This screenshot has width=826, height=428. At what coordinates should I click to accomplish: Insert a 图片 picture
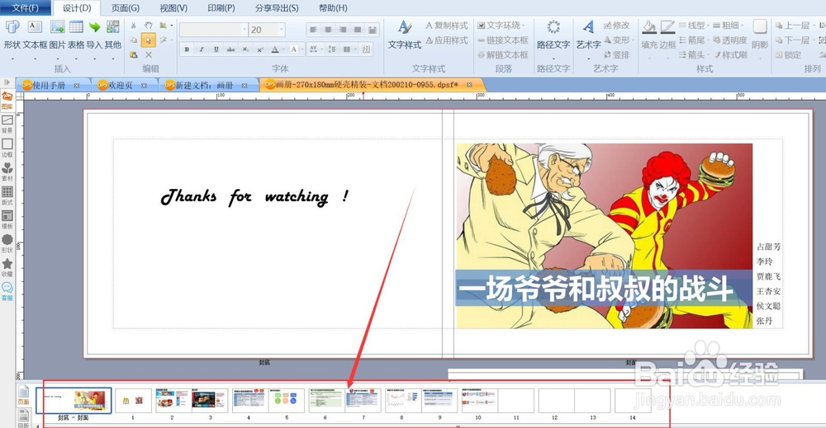coord(57,35)
